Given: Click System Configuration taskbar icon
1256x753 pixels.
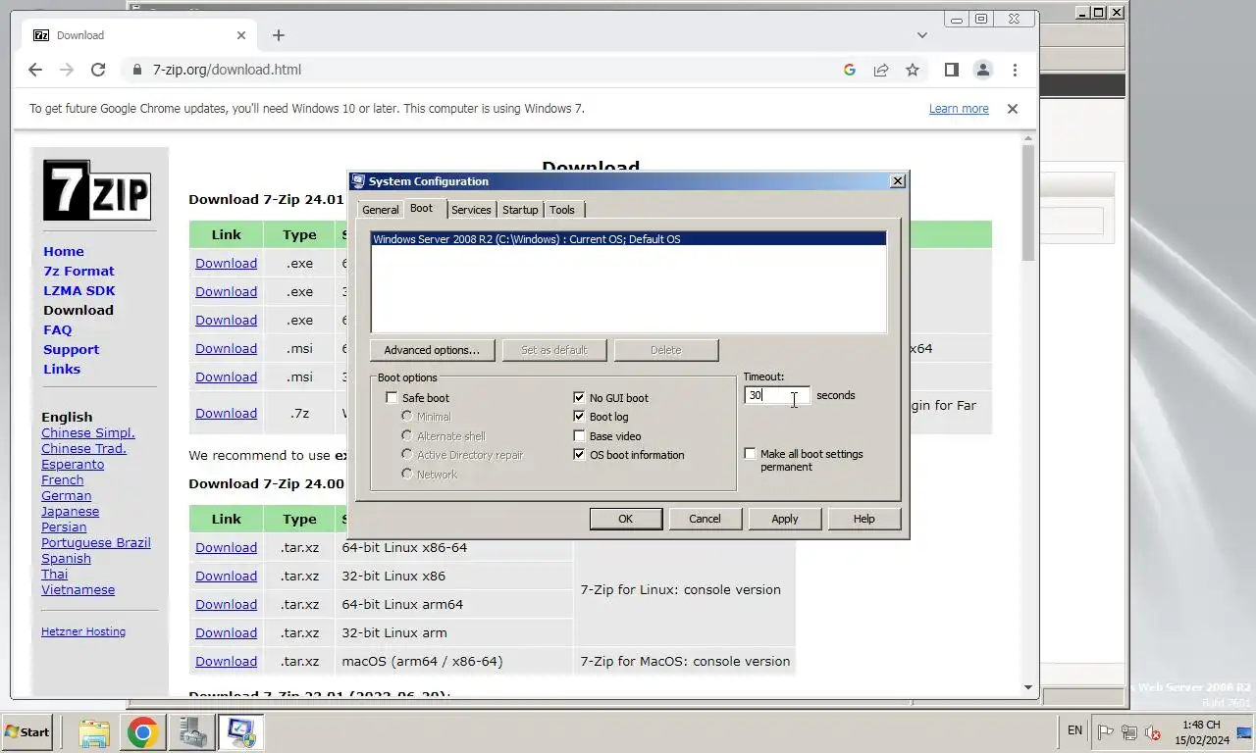Looking at the screenshot, I should pyautogui.click(x=240, y=732).
